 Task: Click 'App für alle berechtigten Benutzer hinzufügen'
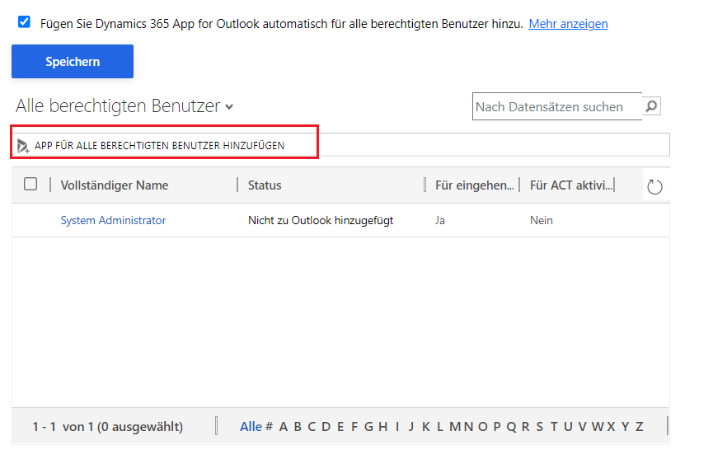coord(159,145)
